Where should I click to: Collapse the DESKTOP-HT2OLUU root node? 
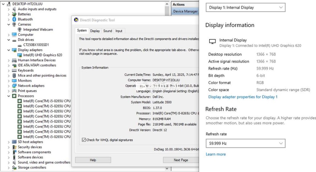(x=3, y=4)
